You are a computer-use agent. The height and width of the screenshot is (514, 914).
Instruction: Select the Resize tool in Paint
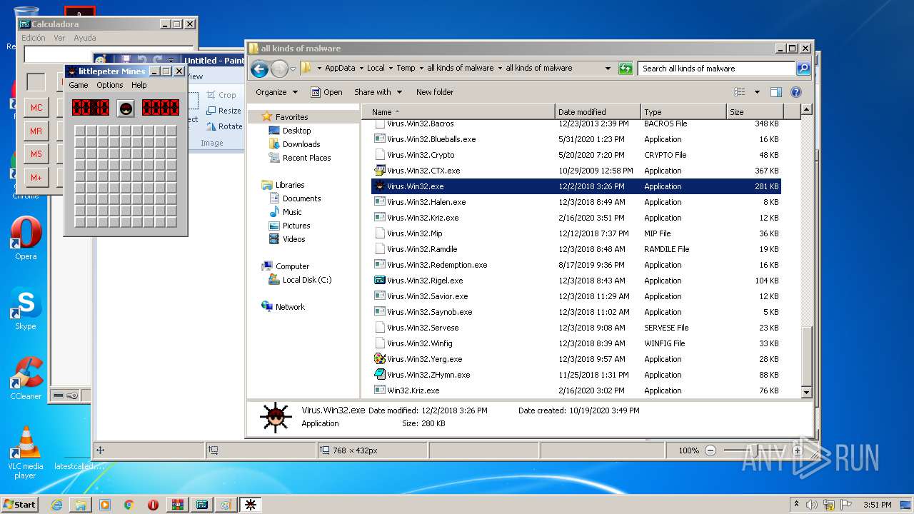pyautogui.click(x=224, y=111)
